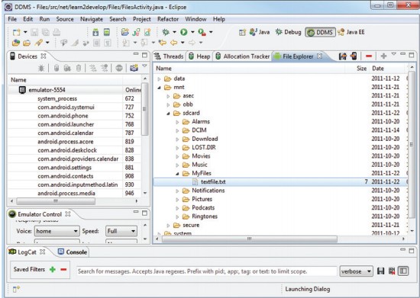Click the red Delete selection icon
The width and height of the screenshot is (420, 298).
coord(369,56)
